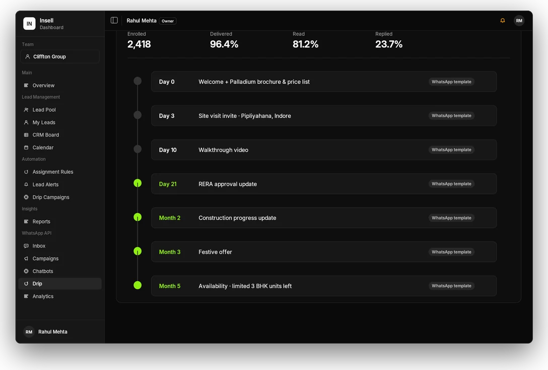Click the 'Month 2' step label

tap(170, 218)
